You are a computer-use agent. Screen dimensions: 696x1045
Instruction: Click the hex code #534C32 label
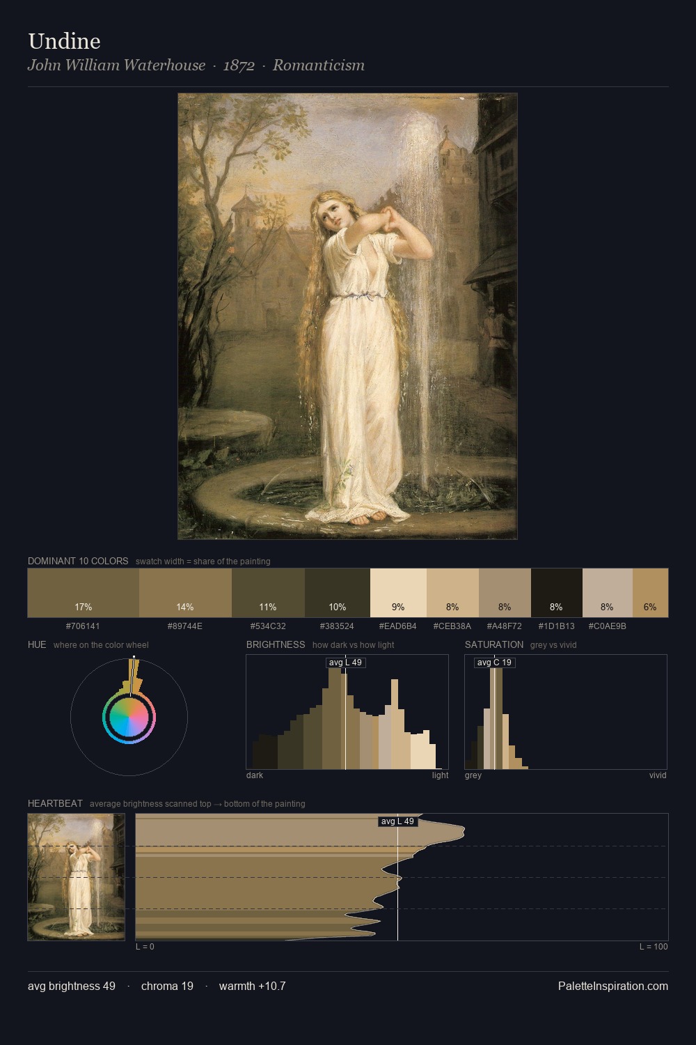pyautogui.click(x=268, y=626)
